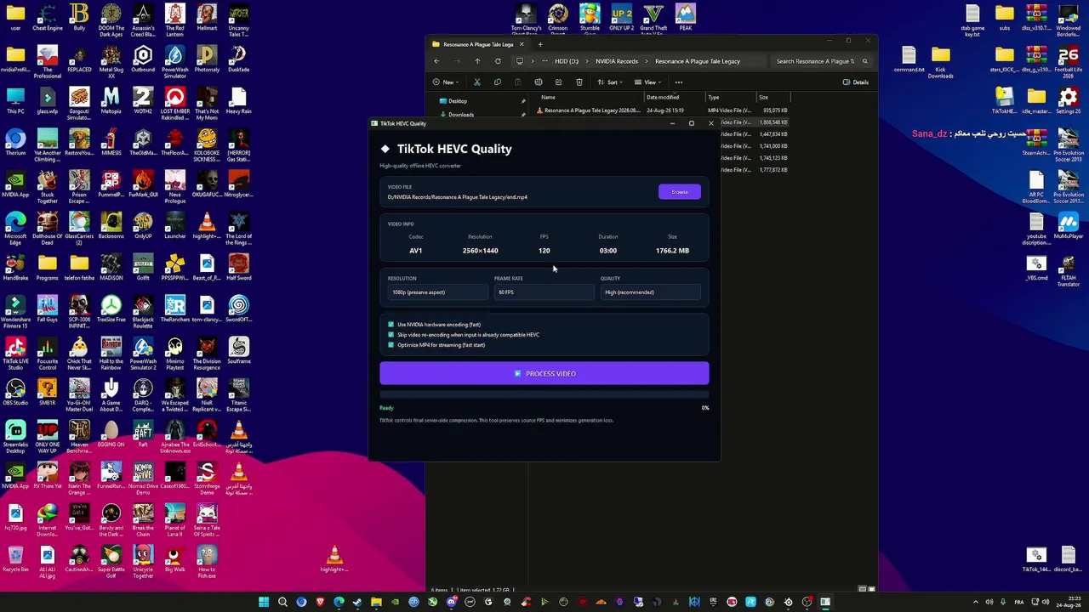The width and height of the screenshot is (1089, 612).
Task: Click the Share icon in File Explorer
Action: point(558,82)
